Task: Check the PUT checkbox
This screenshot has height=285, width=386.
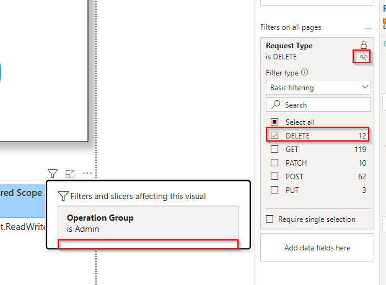Action: tap(274, 190)
